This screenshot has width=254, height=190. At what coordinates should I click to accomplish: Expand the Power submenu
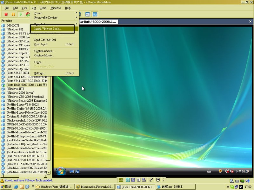[x=54, y=13]
